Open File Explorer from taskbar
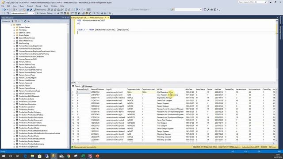The width and height of the screenshot is (283, 159). [32, 156]
